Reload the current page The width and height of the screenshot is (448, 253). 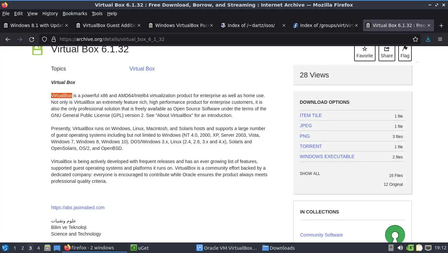[32, 39]
